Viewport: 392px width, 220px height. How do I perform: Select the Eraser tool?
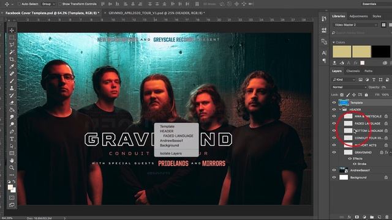point(12,103)
